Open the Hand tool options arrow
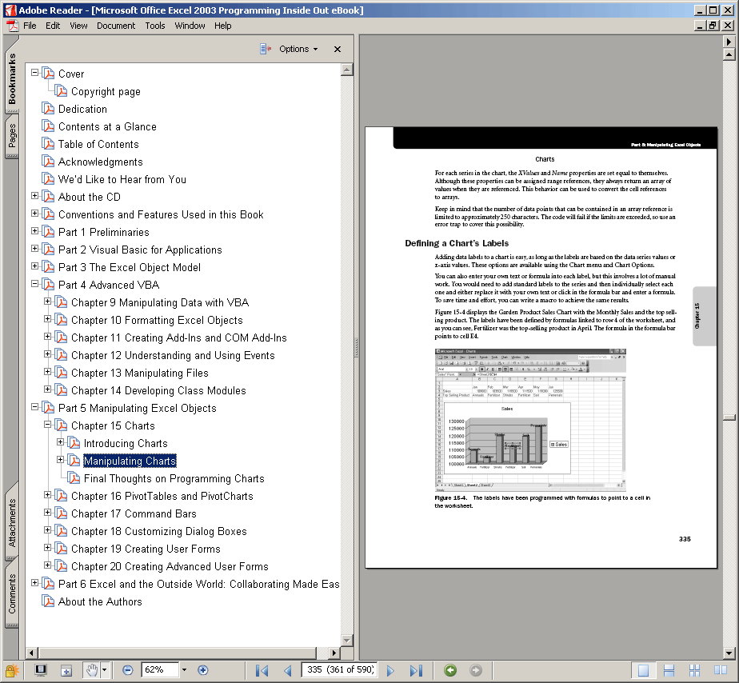The height and width of the screenshot is (683, 739). pyautogui.click(x=105, y=670)
